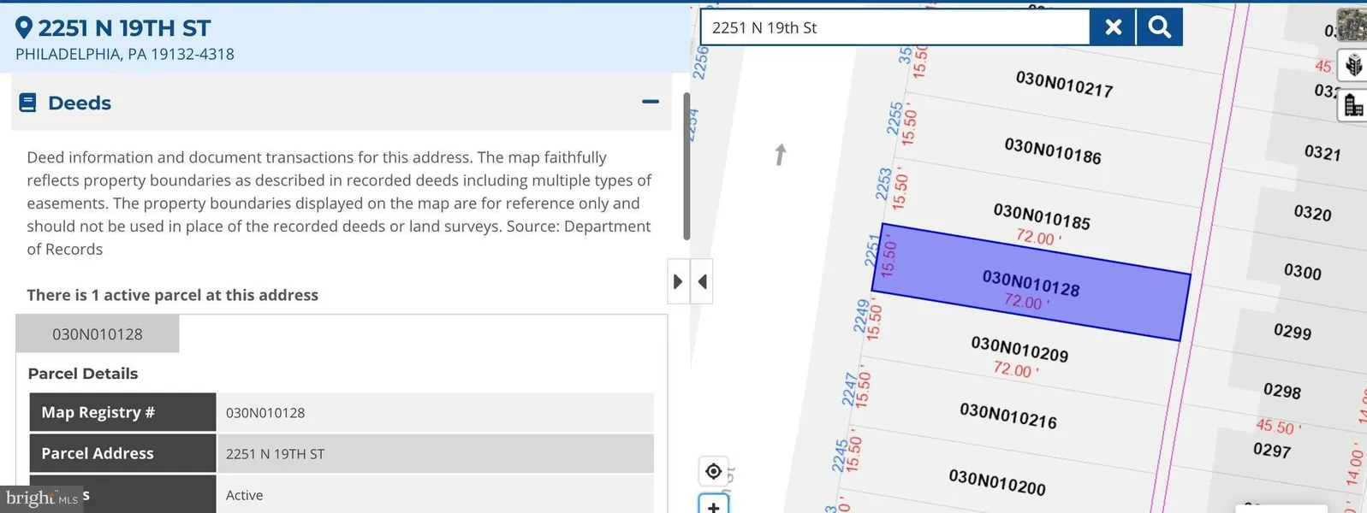Click the location pin beside the address

pos(24,28)
